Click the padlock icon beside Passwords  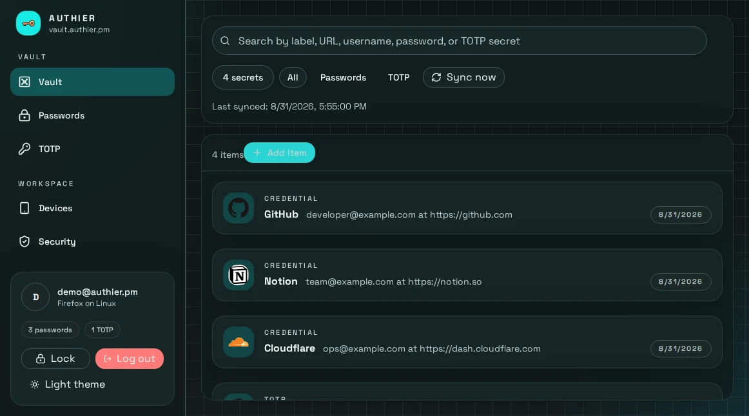pos(24,115)
